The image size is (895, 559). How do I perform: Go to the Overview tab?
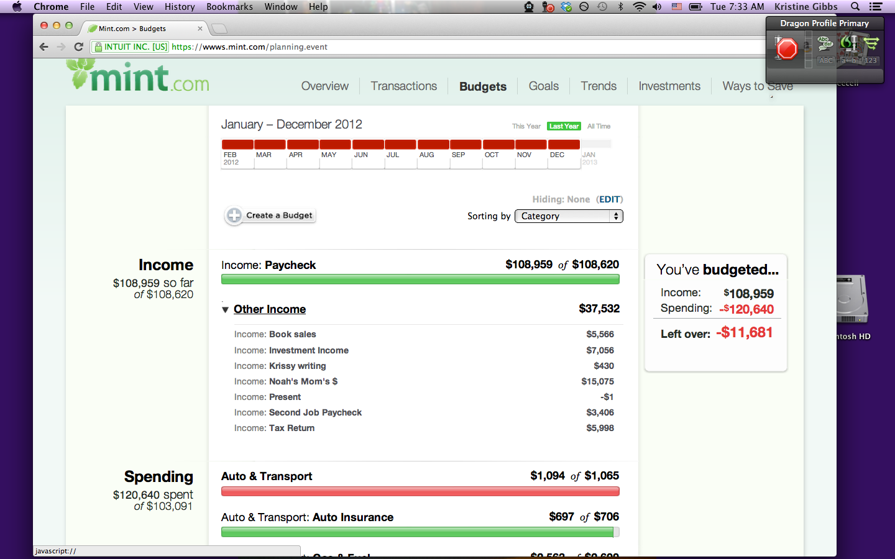[325, 86]
